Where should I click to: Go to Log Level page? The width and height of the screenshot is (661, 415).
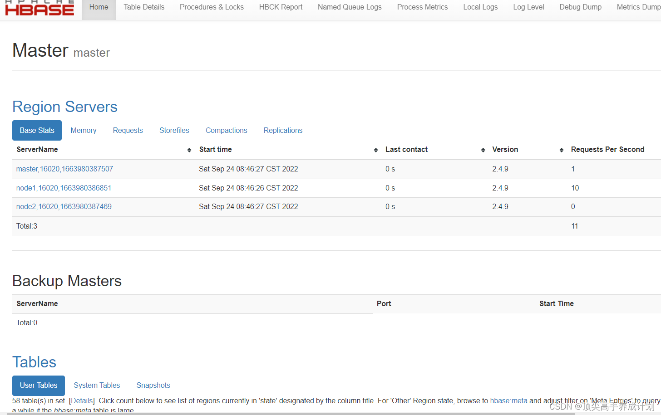pyautogui.click(x=528, y=7)
